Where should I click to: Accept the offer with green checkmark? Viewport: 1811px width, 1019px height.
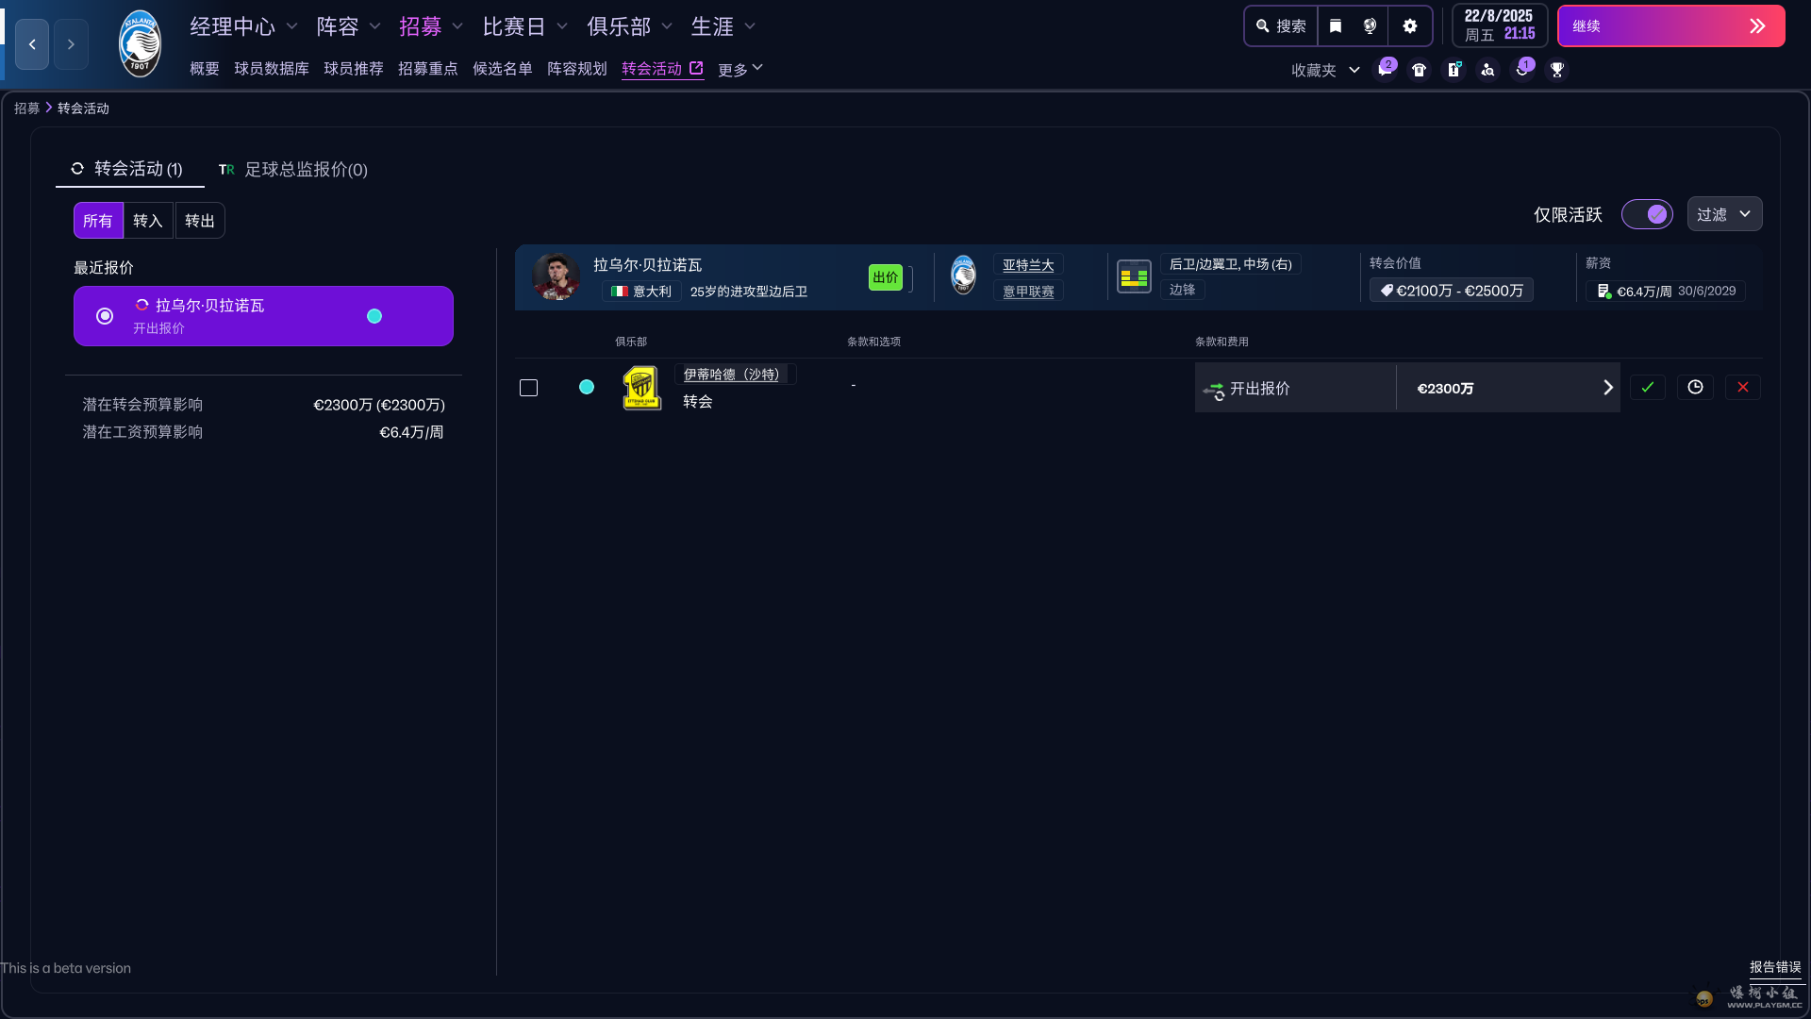pos(1648,388)
